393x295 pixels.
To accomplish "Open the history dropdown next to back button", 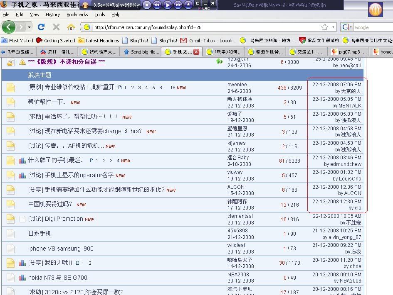I will pyautogui.click(x=29, y=27).
